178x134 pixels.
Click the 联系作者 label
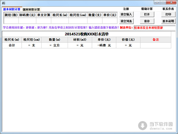pos(168,9)
